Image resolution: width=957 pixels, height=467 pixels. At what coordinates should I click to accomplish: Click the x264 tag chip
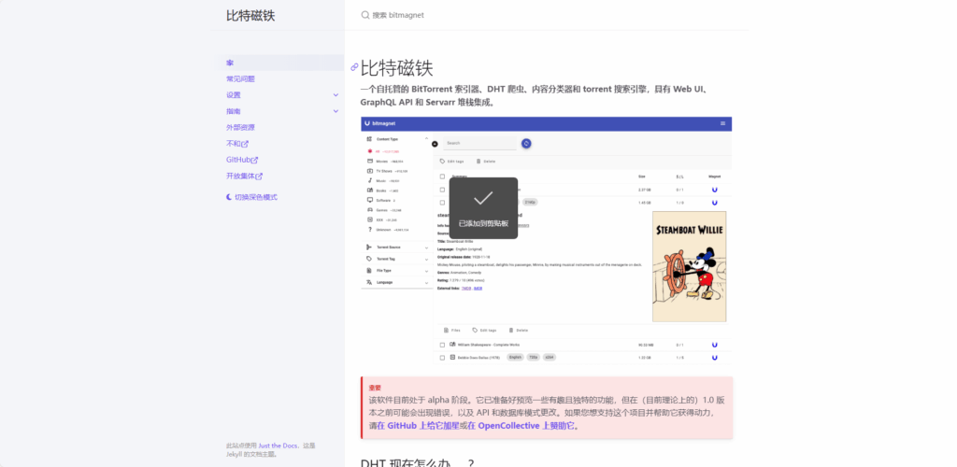point(550,358)
